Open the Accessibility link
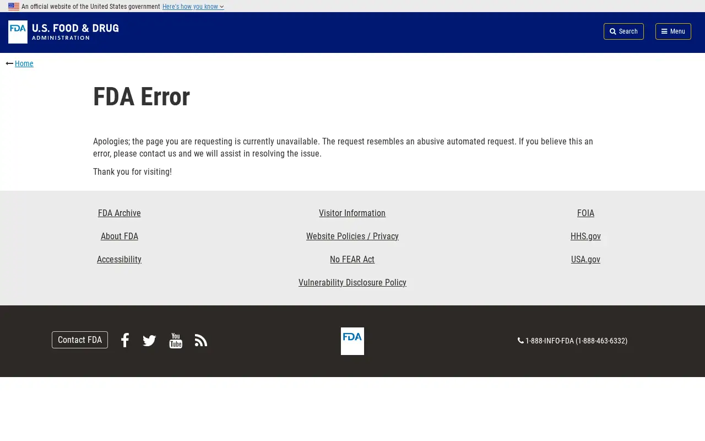Viewport: 705px width, 441px height. point(120,260)
